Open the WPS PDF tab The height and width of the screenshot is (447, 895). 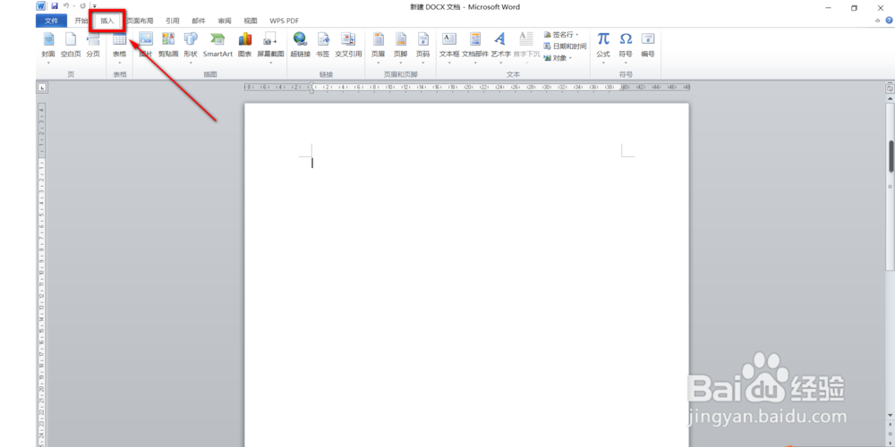(285, 21)
